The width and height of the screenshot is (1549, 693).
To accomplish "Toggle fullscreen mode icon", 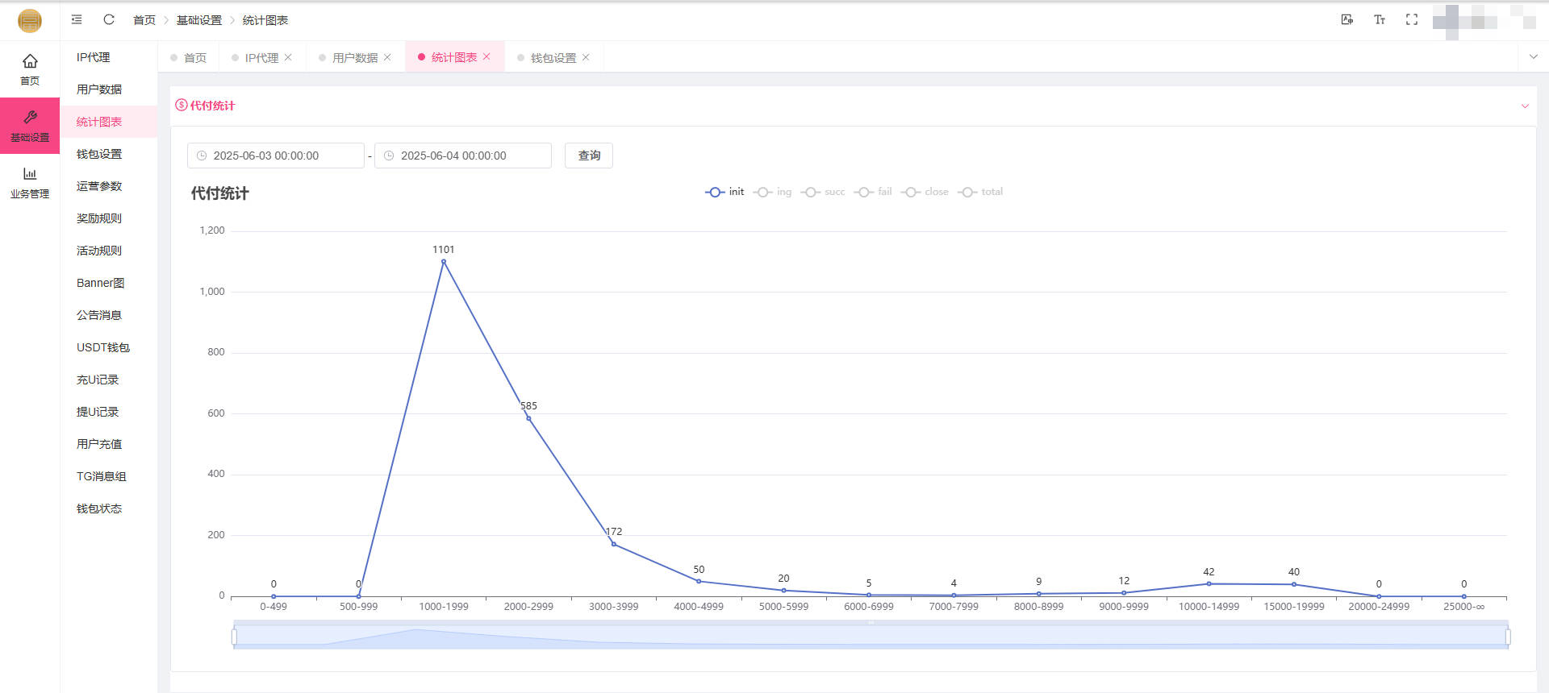I will tap(1411, 19).
